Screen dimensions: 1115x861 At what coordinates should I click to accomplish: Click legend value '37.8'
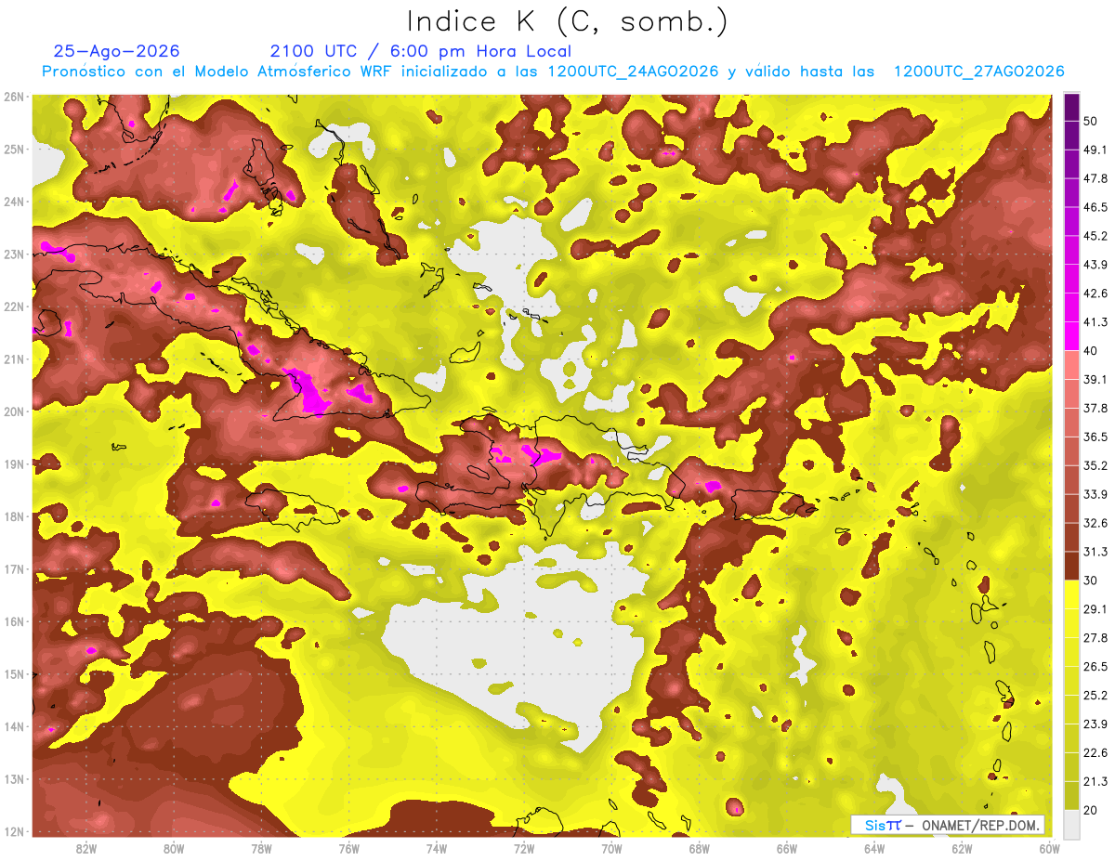[1095, 408]
